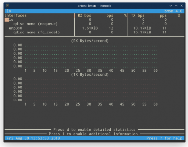Select the enp3s0 interface row

pos(94,28)
